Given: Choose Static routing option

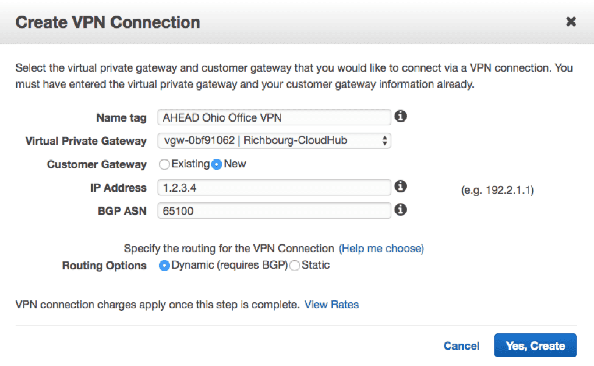Looking at the screenshot, I should (295, 266).
